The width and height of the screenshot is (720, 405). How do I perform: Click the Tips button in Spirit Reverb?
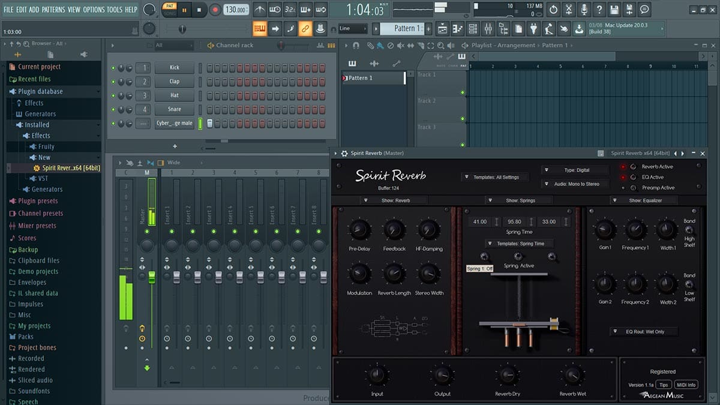coord(663,385)
